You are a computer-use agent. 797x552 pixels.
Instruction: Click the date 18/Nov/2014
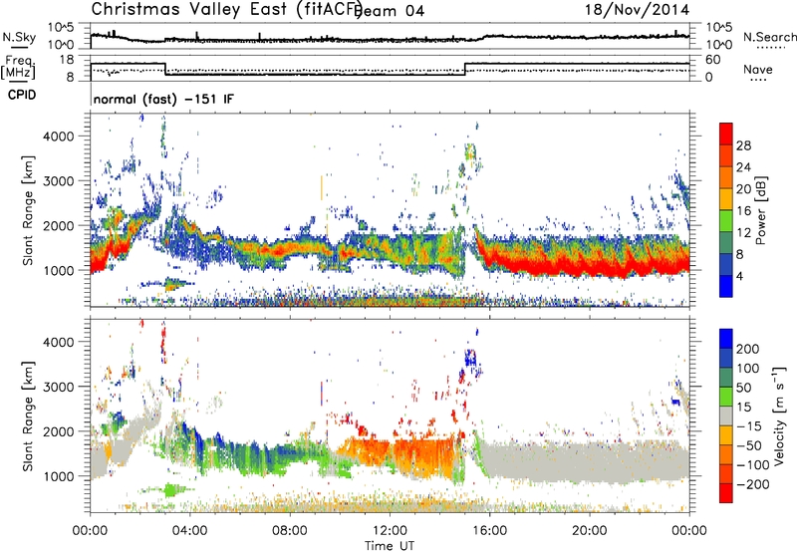637,10
